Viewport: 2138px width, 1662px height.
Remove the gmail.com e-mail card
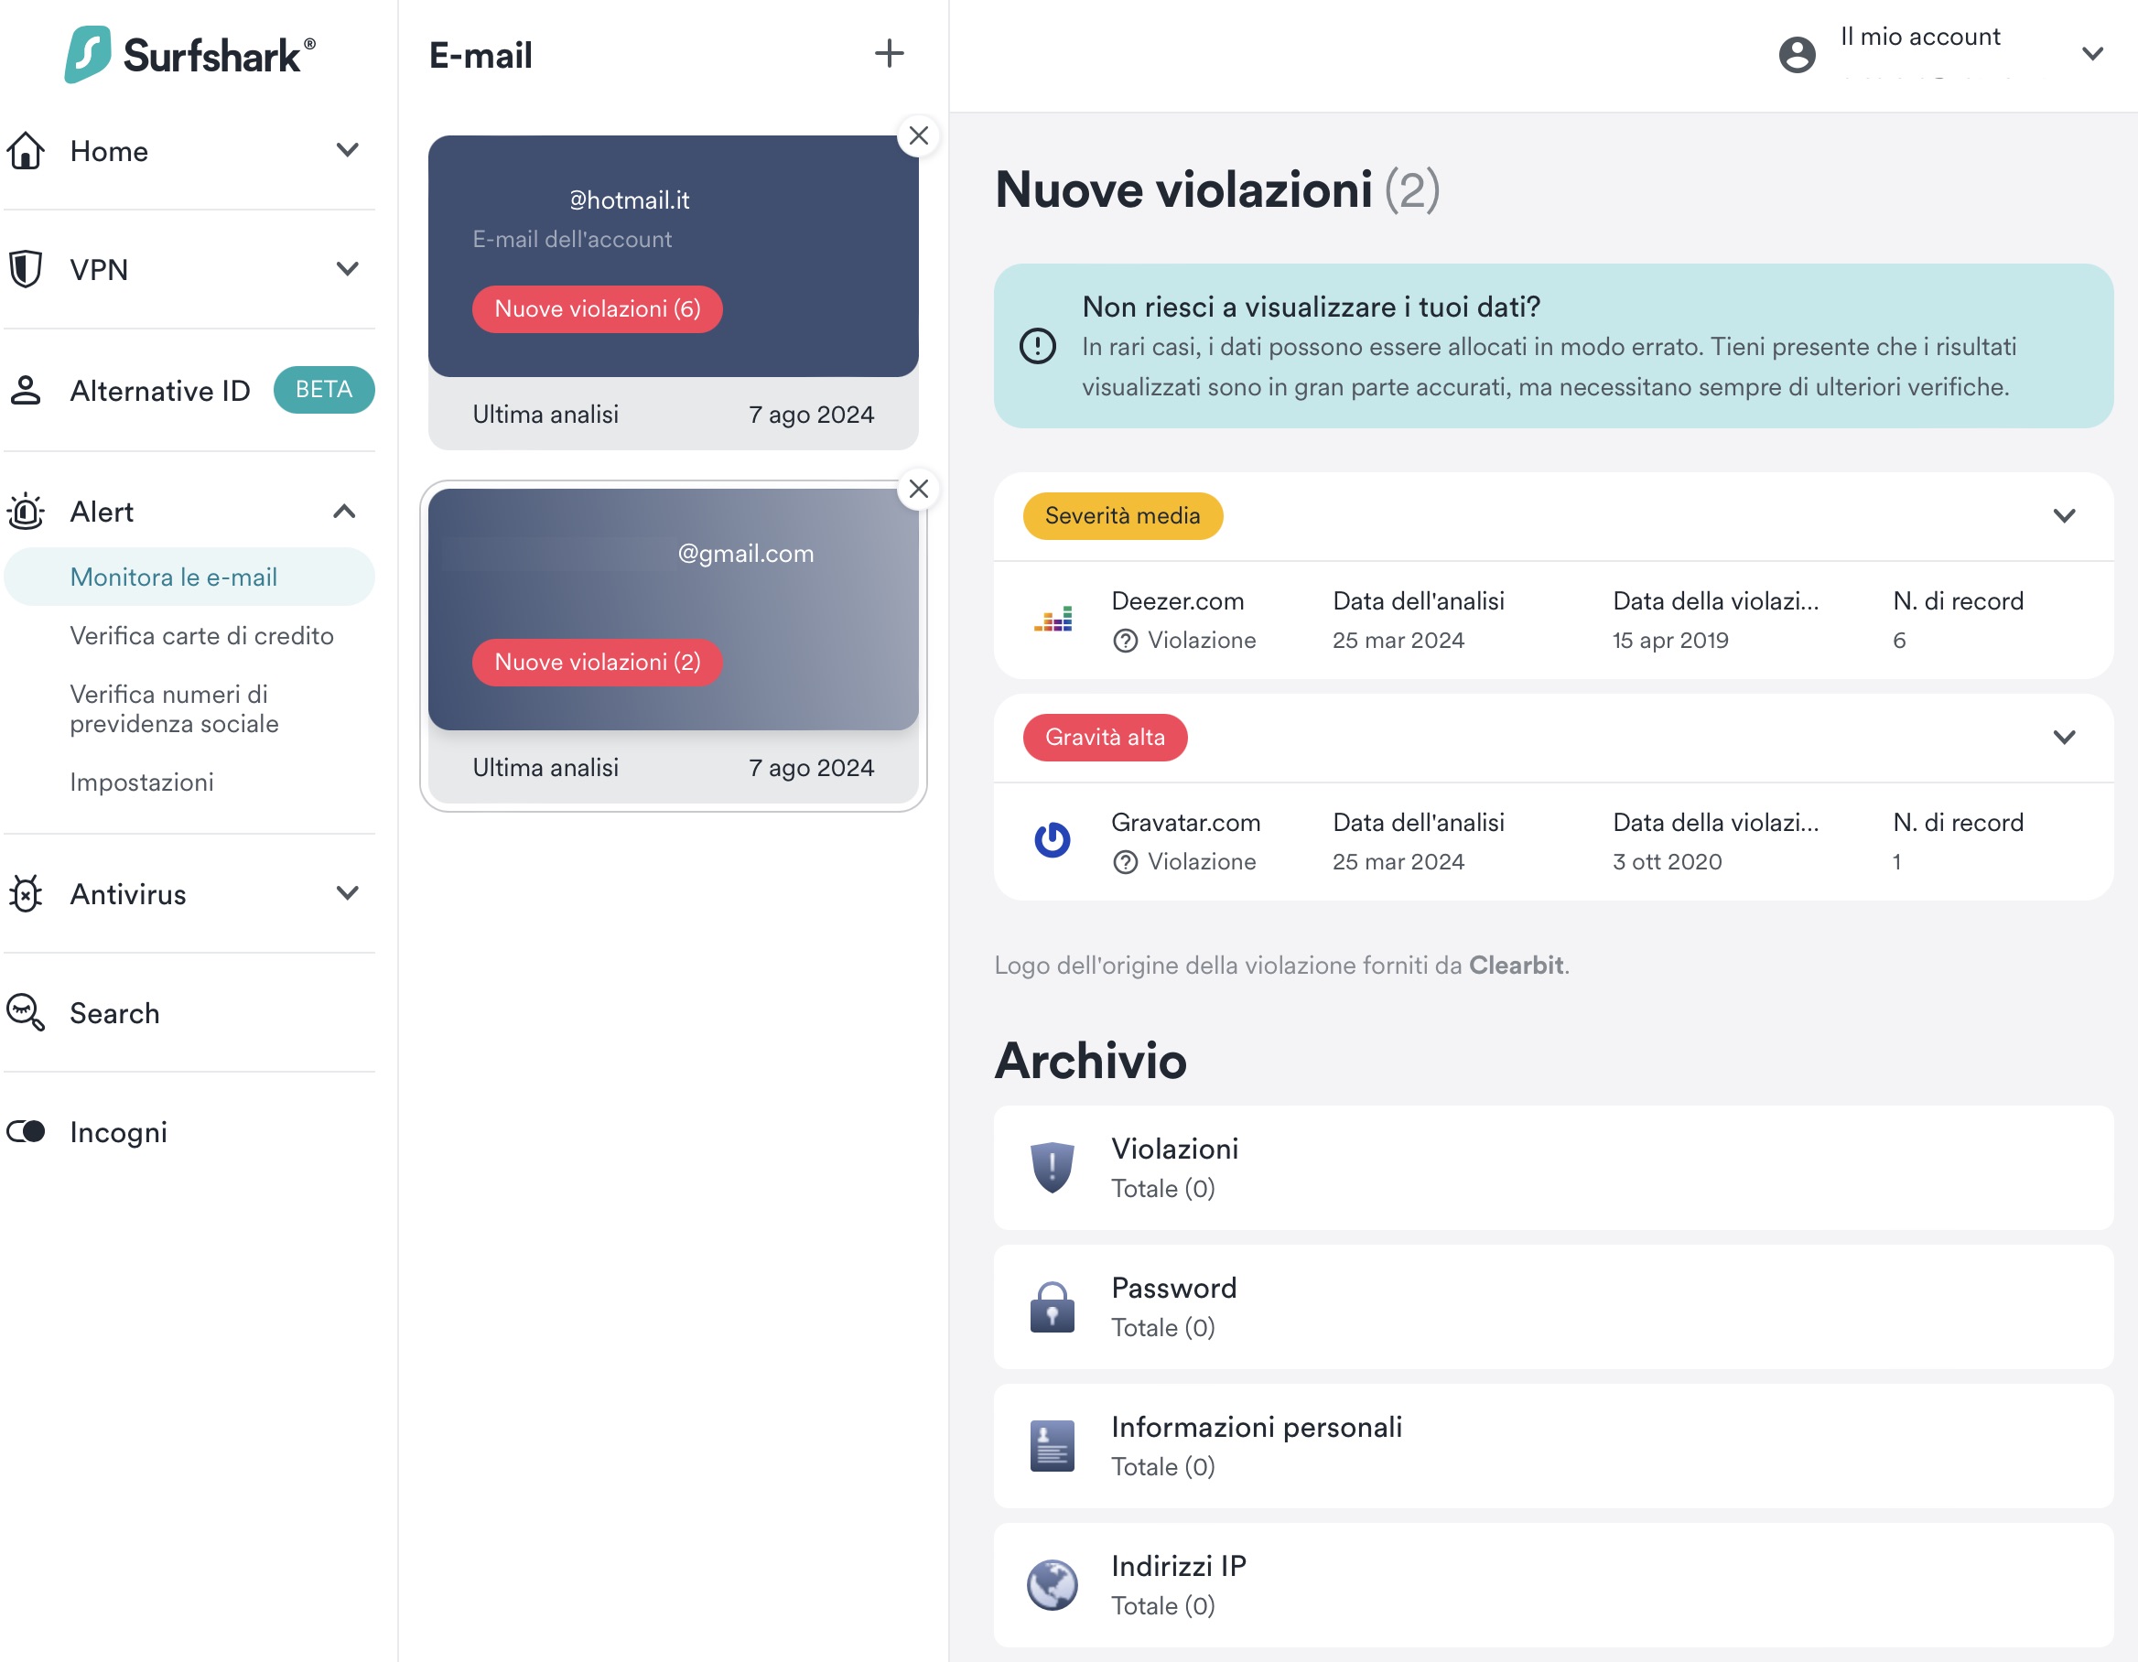[x=917, y=490]
